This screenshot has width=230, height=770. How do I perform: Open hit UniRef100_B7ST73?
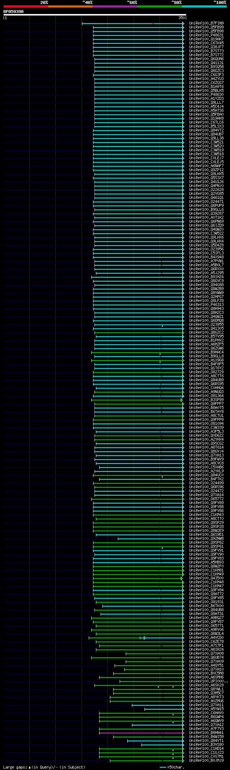[206, 51]
